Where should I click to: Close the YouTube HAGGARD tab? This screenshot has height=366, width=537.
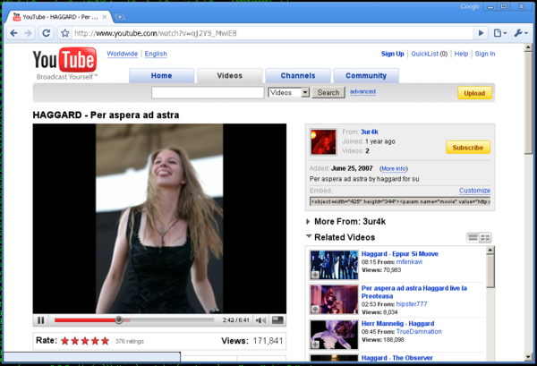pyautogui.click(x=105, y=17)
